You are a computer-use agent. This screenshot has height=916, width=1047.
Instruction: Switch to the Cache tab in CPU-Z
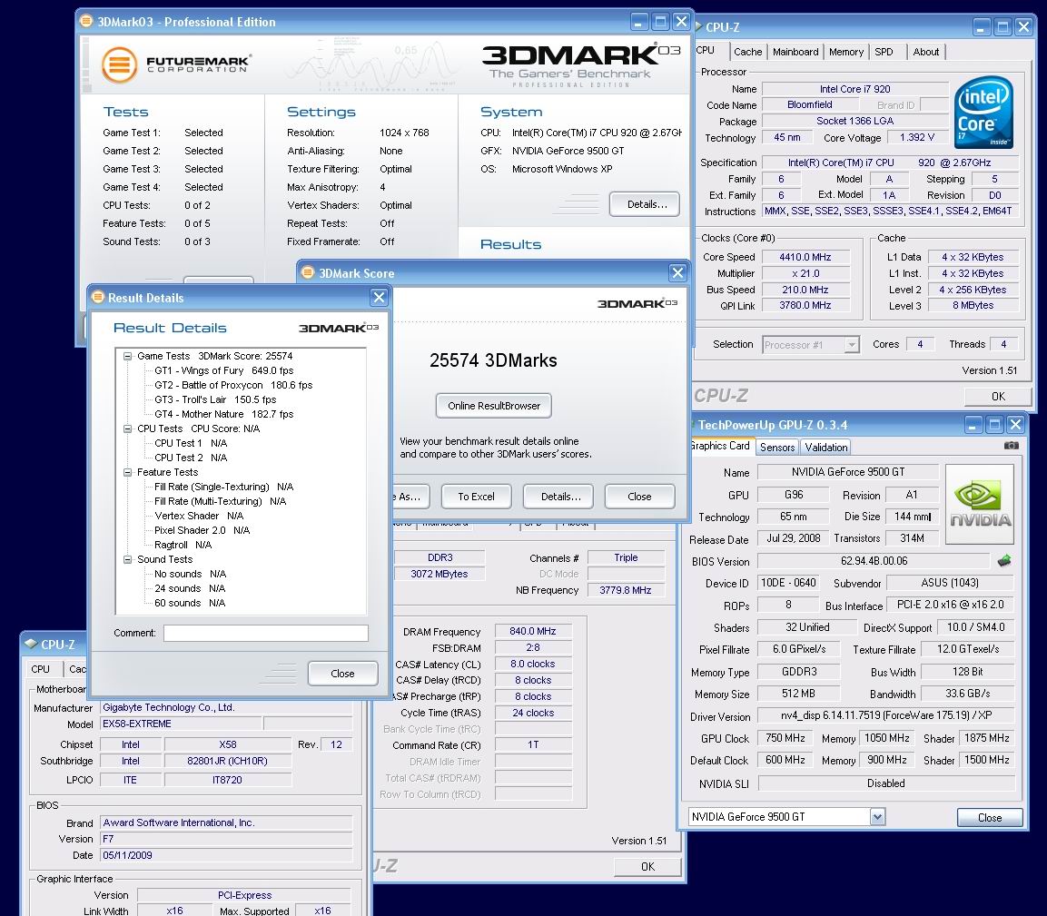pos(747,52)
